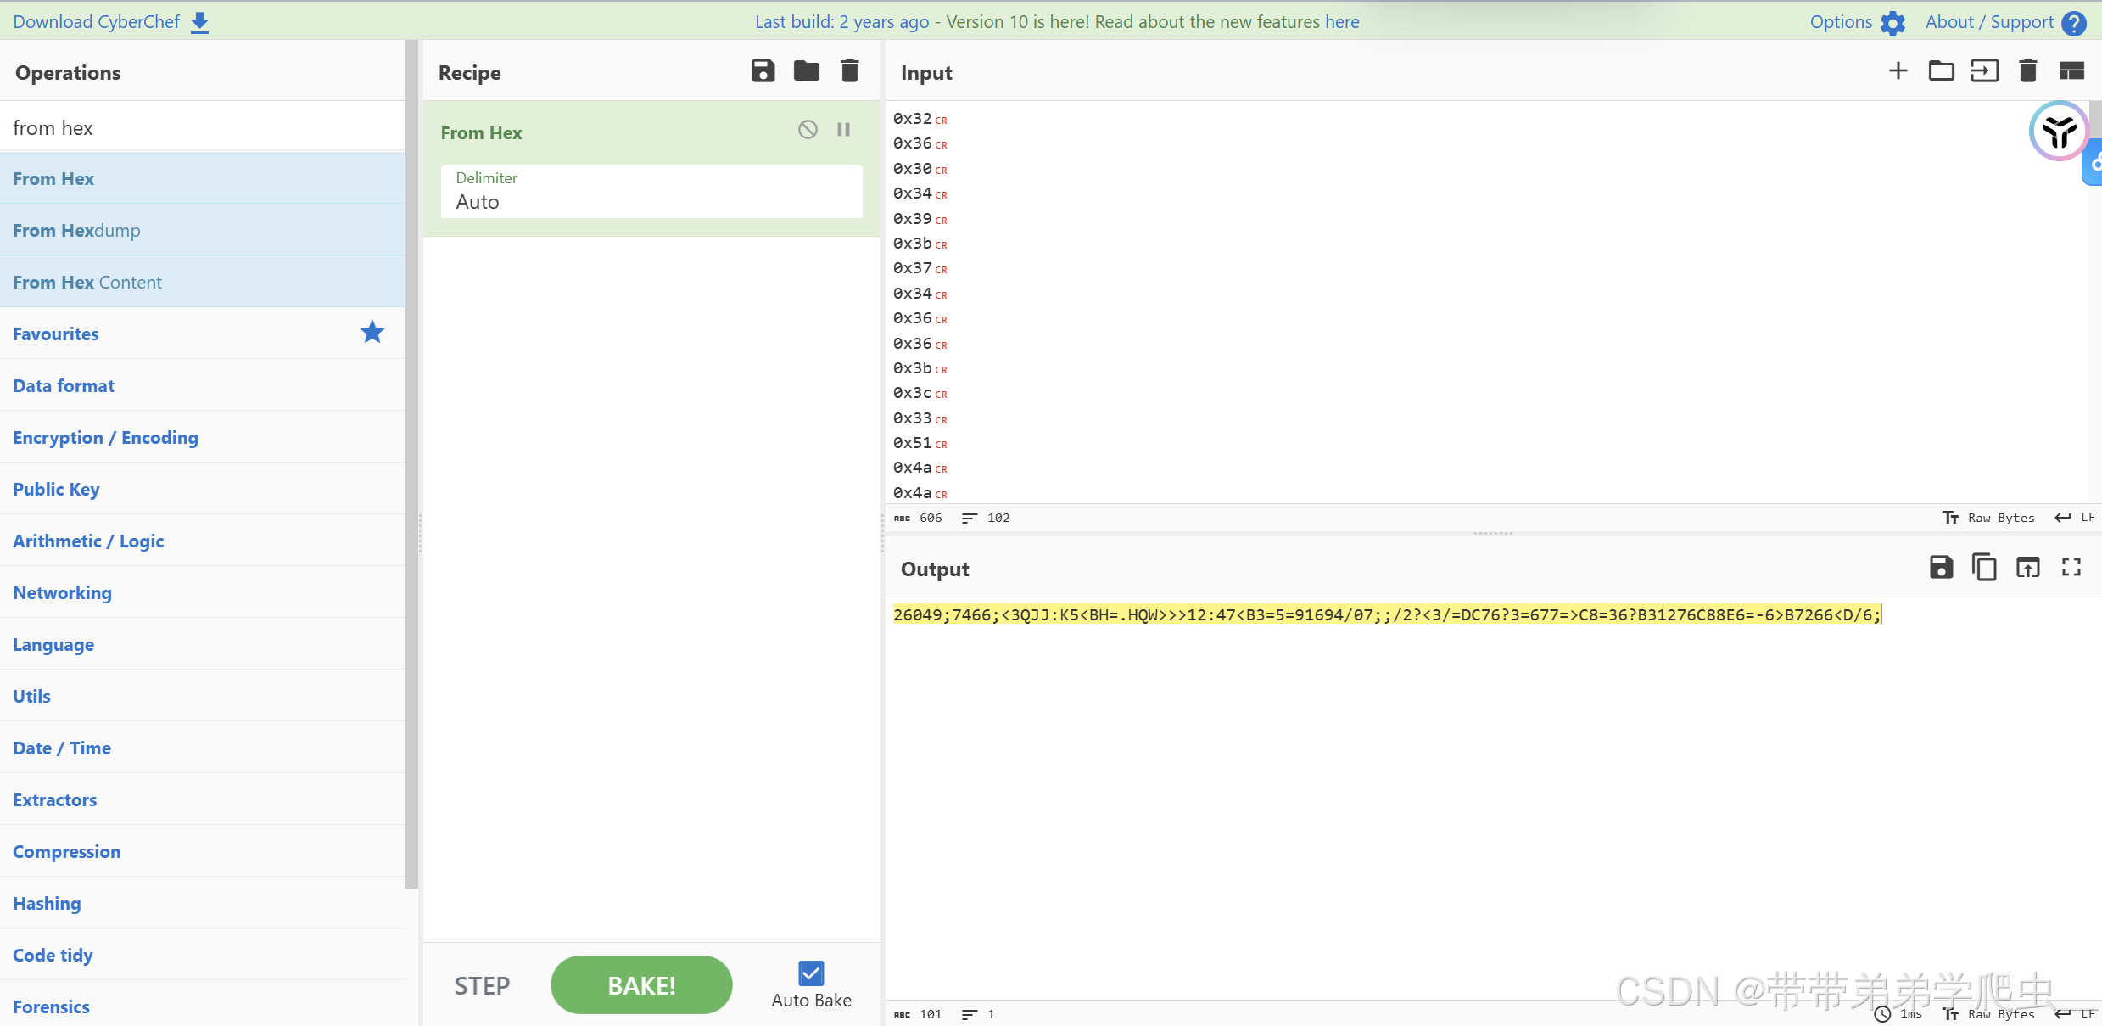The image size is (2102, 1026).
Task: Replace input with output
Action: (x=2027, y=567)
